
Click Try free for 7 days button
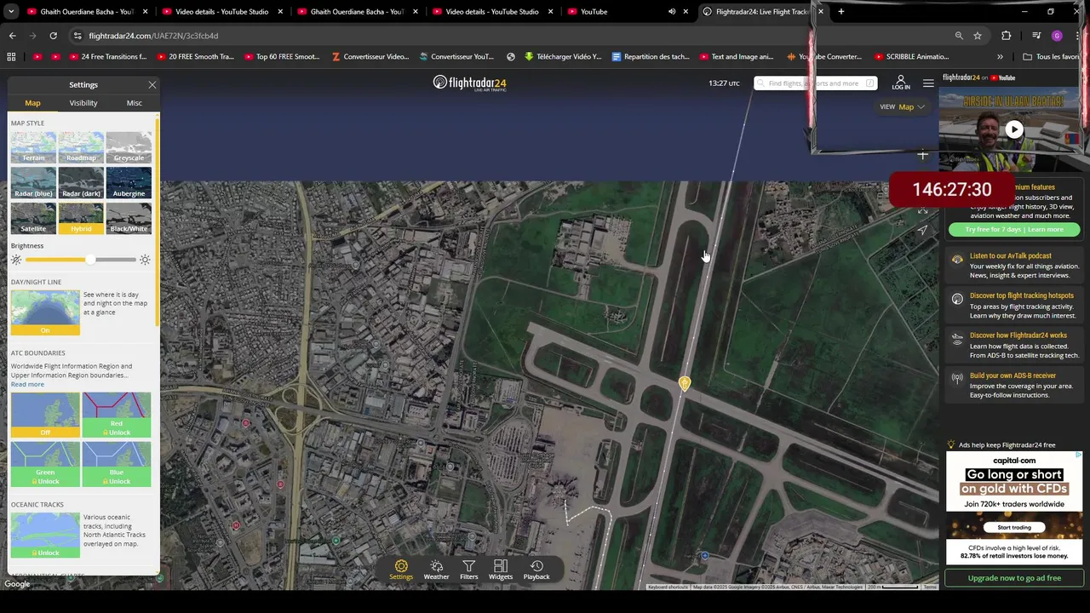(1013, 229)
